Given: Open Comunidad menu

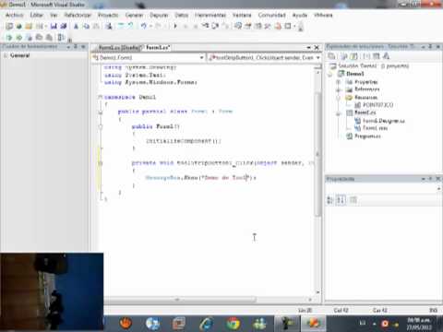Looking at the screenshot, I should [272, 15].
